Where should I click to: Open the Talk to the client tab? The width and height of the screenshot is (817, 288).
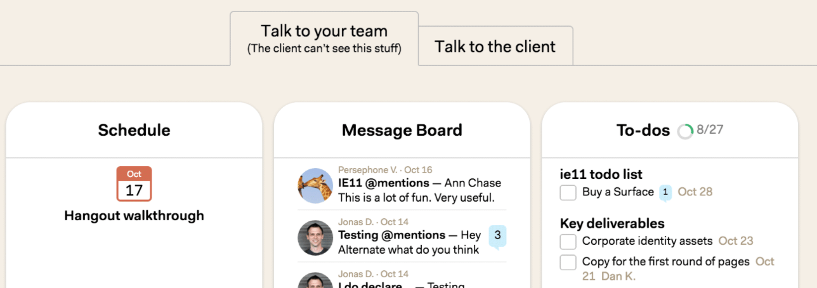click(495, 46)
